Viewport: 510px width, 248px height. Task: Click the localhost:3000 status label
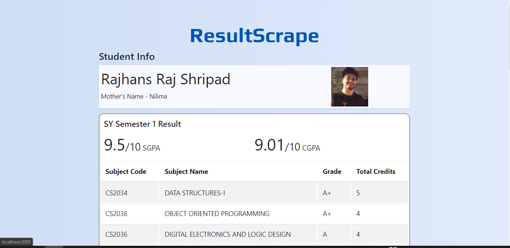pyautogui.click(x=16, y=242)
